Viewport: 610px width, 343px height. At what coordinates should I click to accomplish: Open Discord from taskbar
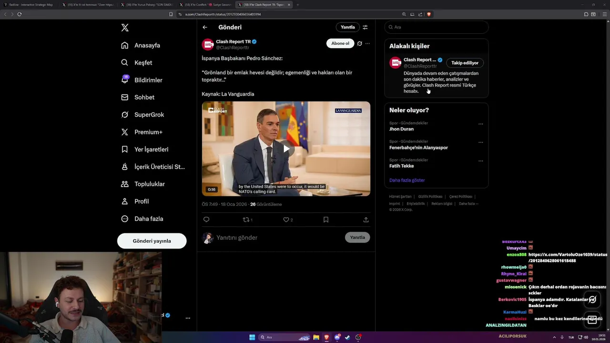point(337,337)
